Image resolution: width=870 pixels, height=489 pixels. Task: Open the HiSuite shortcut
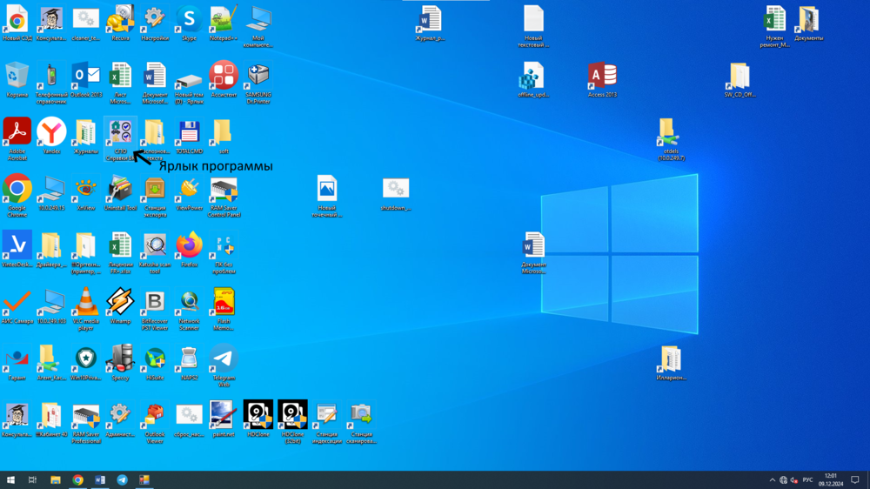tap(155, 363)
